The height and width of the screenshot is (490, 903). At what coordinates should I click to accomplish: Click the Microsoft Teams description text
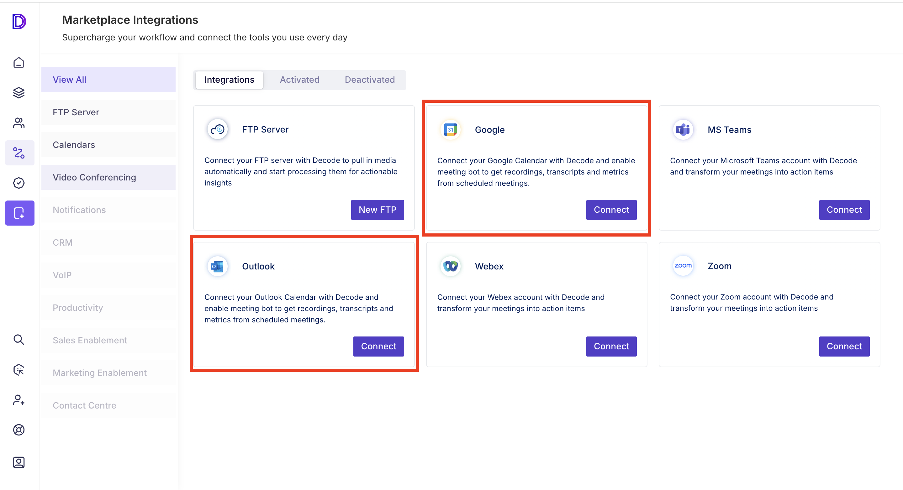click(763, 166)
